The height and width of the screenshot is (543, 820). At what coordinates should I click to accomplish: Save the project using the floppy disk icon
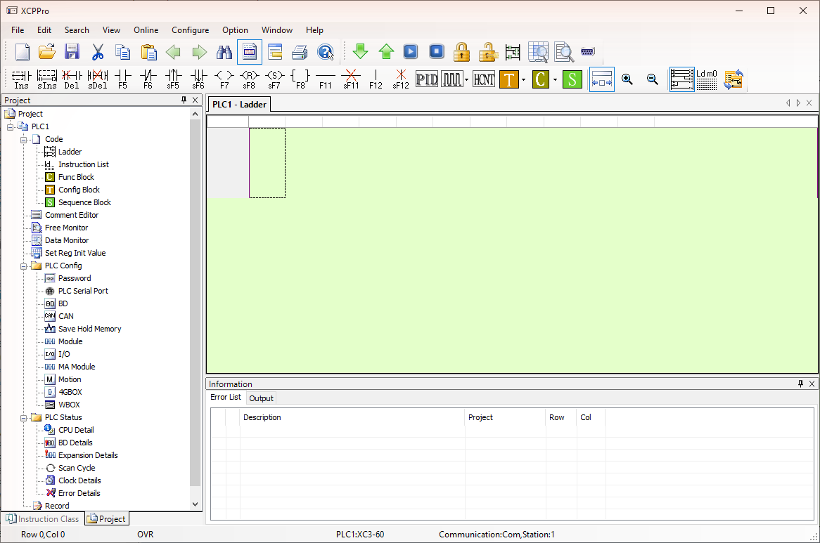click(x=72, y=52)
